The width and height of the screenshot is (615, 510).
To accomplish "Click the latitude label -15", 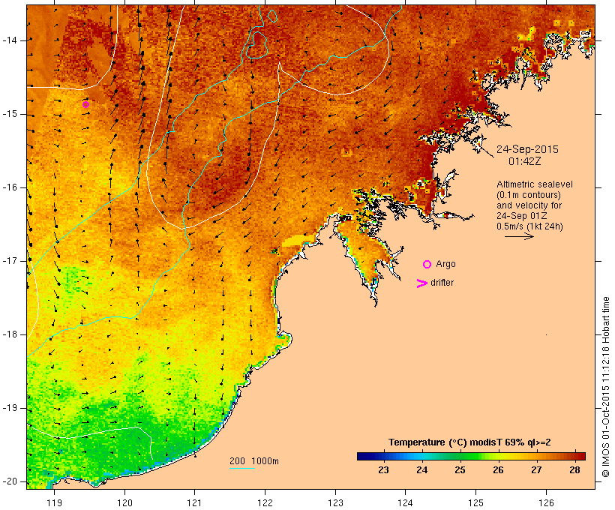I will point(10,114).
